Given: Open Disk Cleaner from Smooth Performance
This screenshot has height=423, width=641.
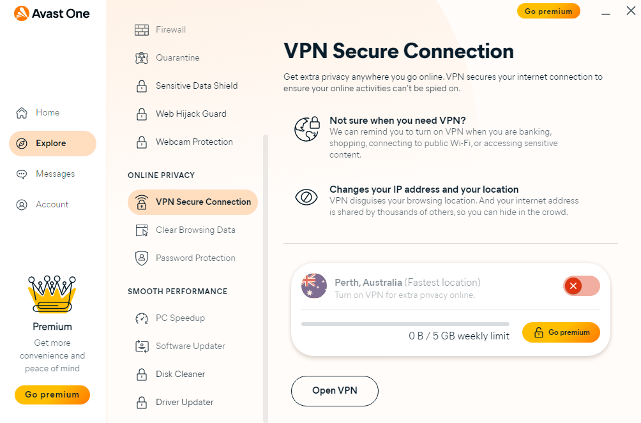Looking at the screenshot, I should 180,375.
